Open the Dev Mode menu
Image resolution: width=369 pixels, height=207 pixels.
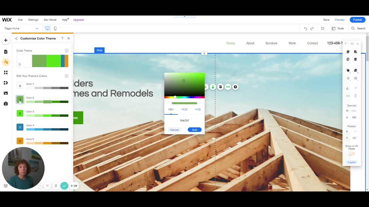(50, 20)
